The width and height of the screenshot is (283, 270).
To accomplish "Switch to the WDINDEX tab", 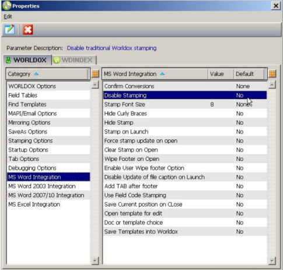I will click(74, 60).
